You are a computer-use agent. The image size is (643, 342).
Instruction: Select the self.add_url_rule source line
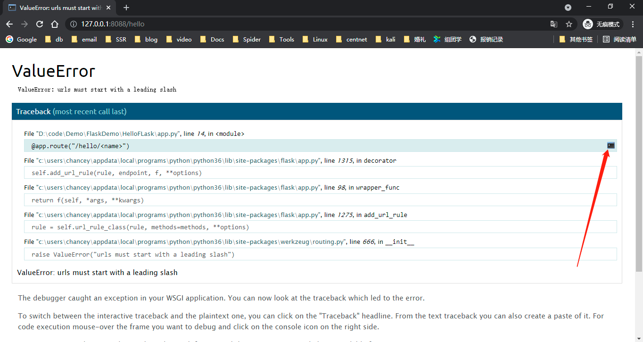[320, 173]
